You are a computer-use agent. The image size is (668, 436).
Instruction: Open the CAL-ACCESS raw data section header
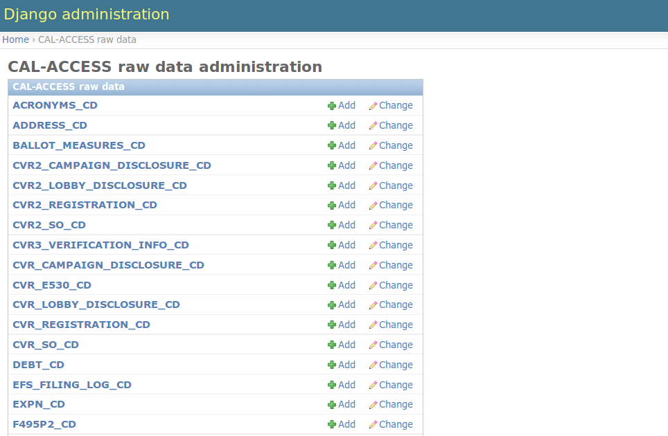[x=69, y=87]
